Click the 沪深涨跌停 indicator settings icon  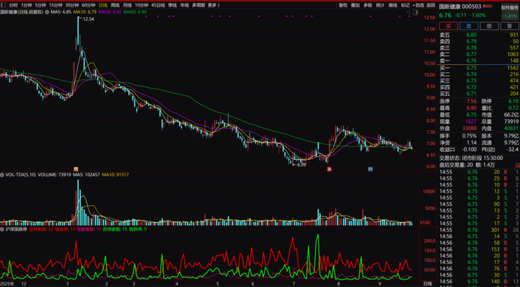(x=1, y=229)
